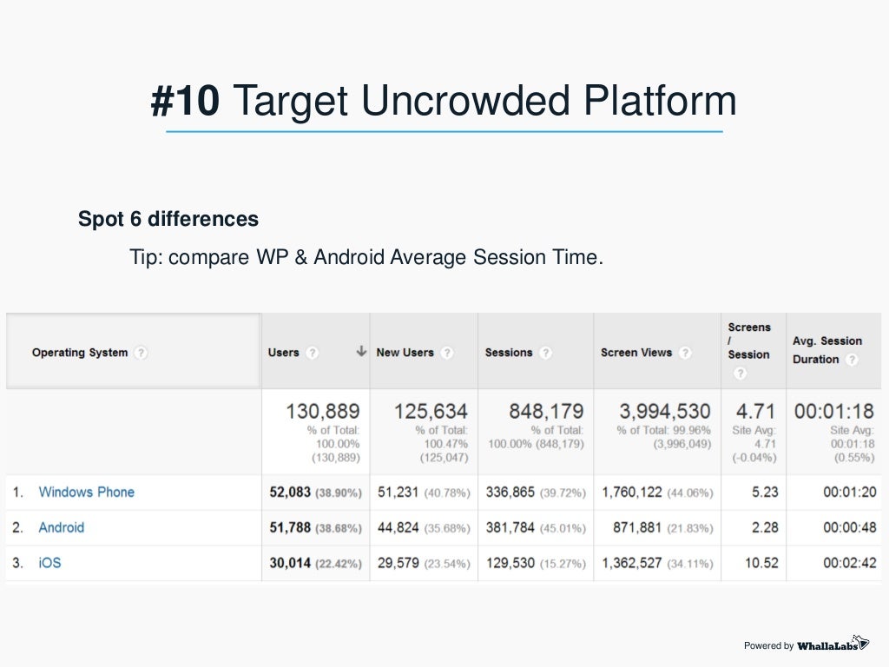Screen dimensions: 889x668
Task: Open the iOS operating system link
Action: click(49, 563)
